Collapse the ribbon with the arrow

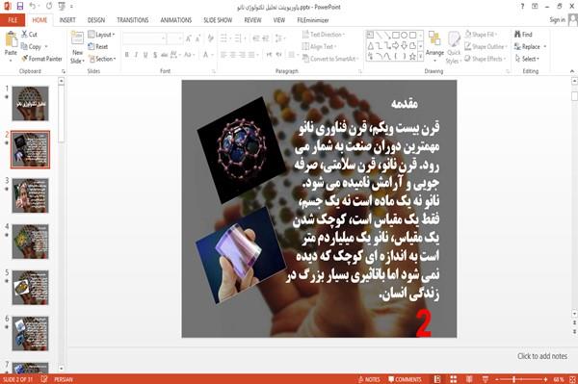click(x=571, y=71)
